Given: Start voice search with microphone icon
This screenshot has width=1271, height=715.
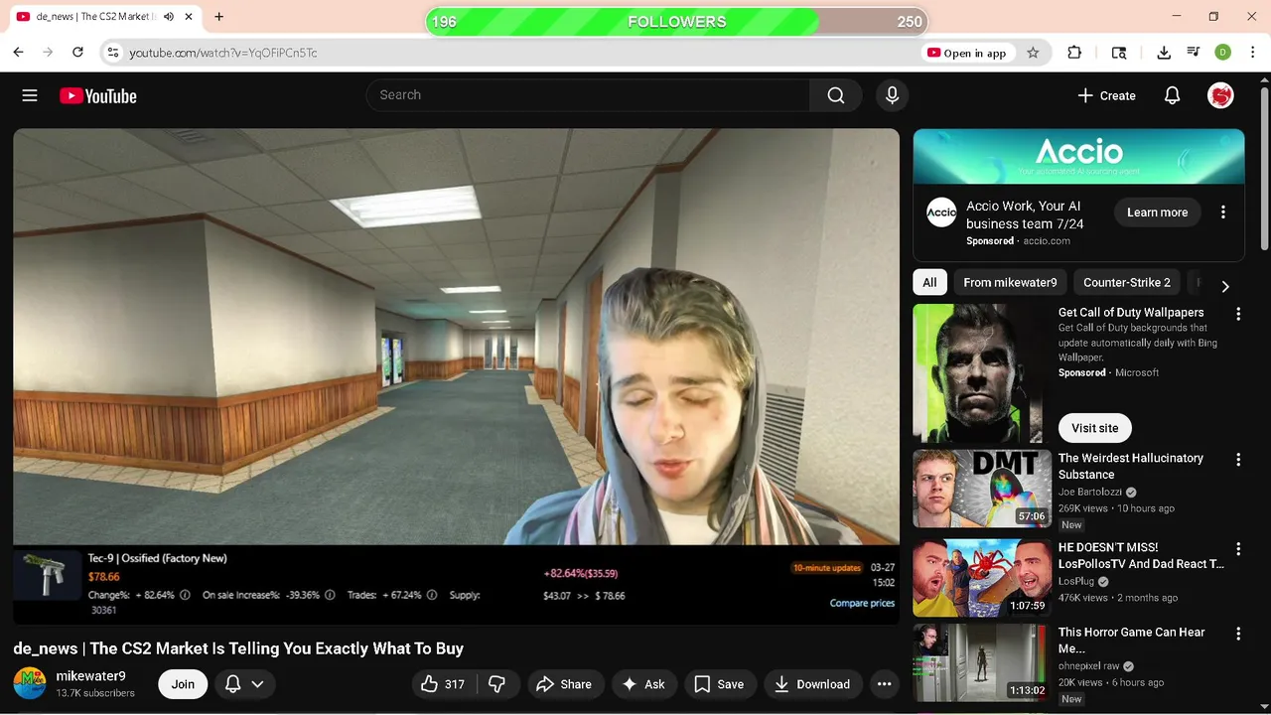Looking at the screenshot, I should pos(892,95).
